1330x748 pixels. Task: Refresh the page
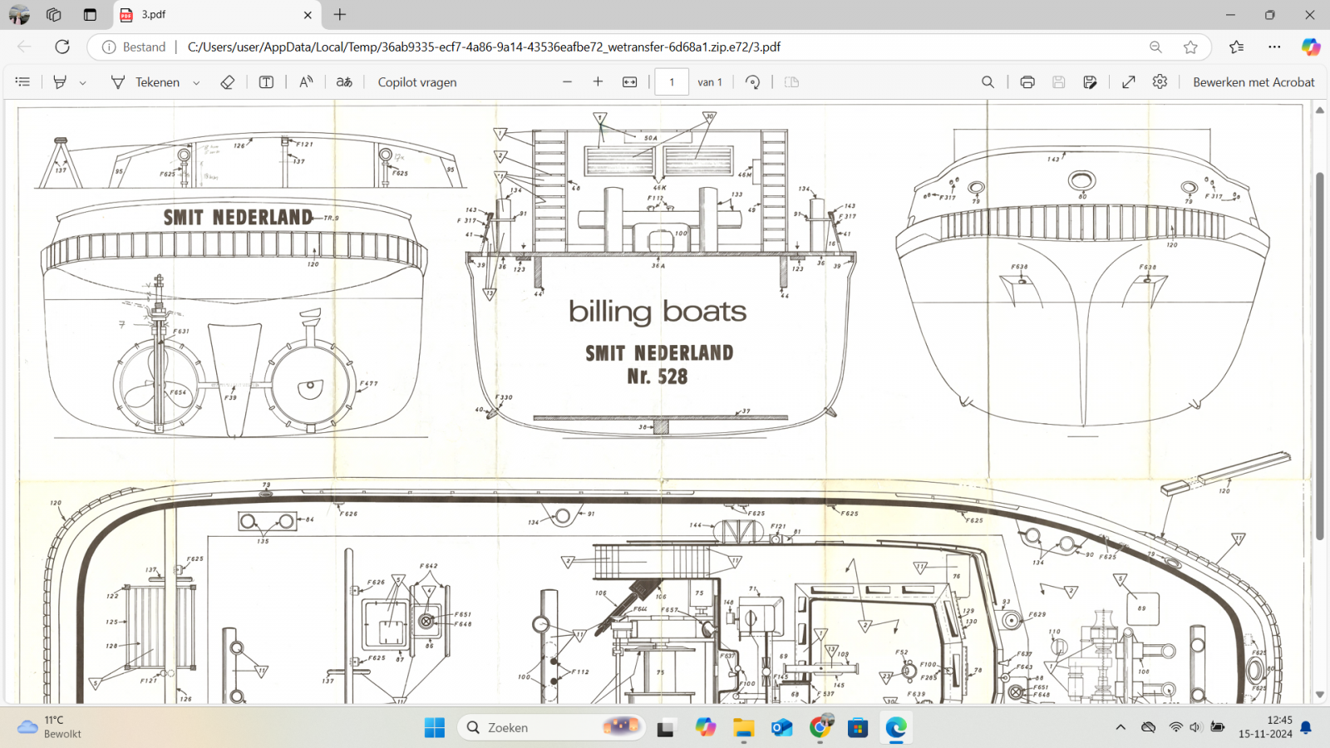coord(62,47)
